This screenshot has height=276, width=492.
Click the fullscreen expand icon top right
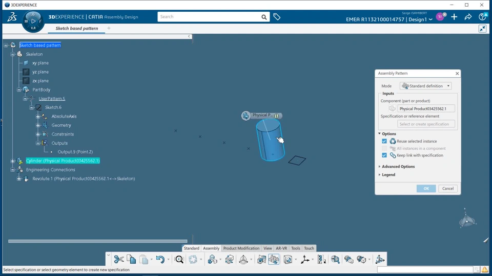[482, 29]
